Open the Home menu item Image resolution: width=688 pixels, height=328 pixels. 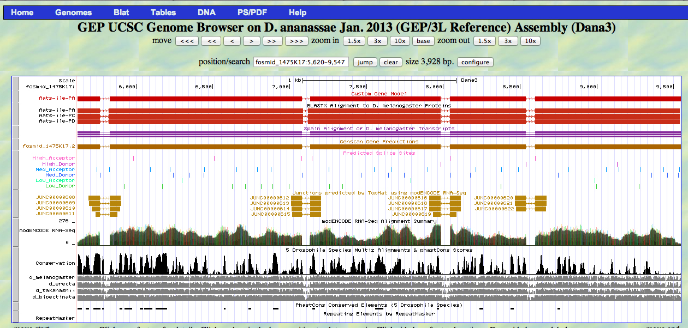pos(22,13)
